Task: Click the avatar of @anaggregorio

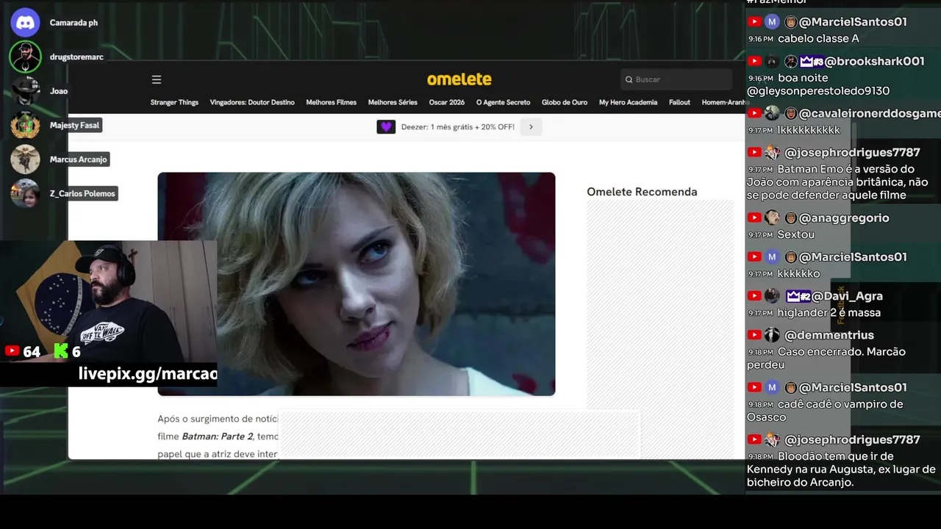Action: [x=772, y=217]
